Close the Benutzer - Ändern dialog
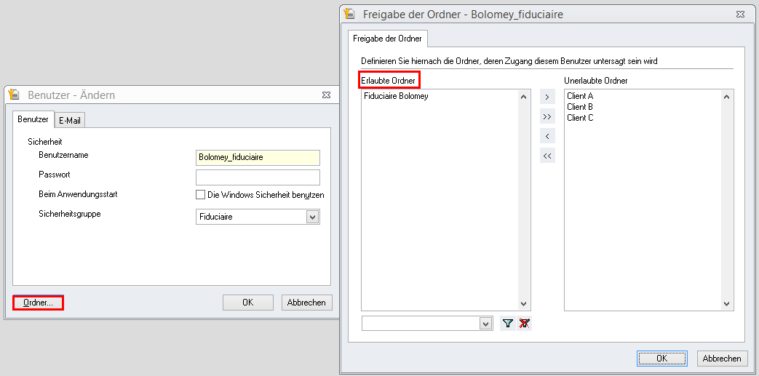Screen dimensions: 759x376 click(327, 95)
